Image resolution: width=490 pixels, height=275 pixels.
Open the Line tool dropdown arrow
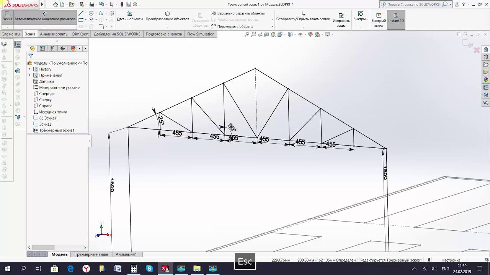click(85, 13)
